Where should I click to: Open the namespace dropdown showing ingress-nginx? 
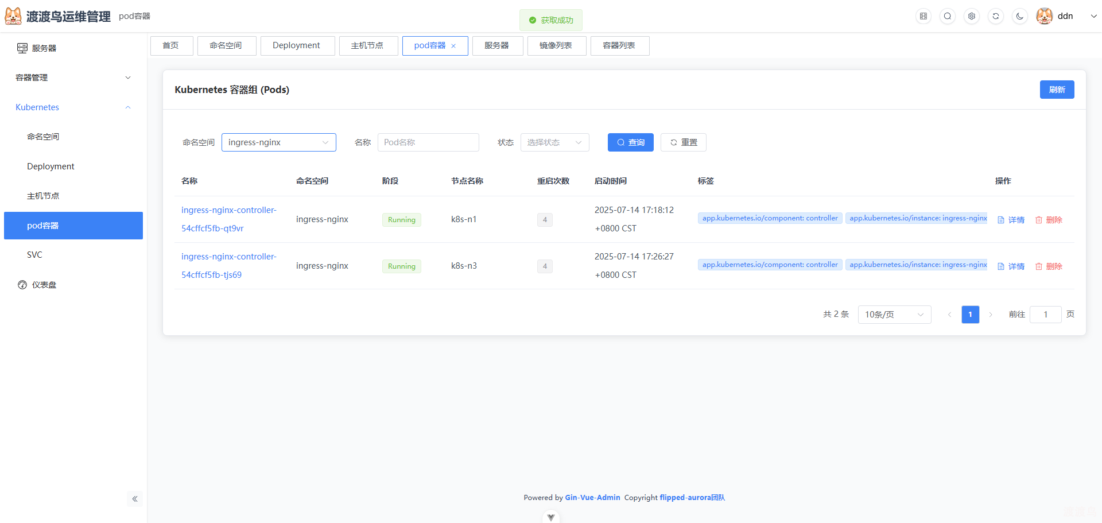[278, 142]
